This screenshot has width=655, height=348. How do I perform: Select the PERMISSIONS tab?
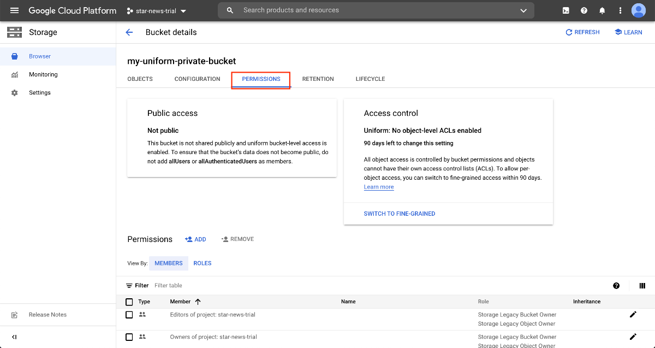pyautogui.click(x=261, y=79)
